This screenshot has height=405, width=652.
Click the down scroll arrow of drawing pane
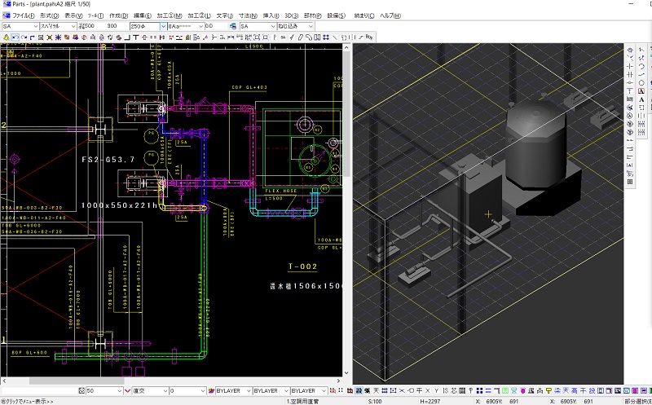pyautogui.click(x=346, y=373)
